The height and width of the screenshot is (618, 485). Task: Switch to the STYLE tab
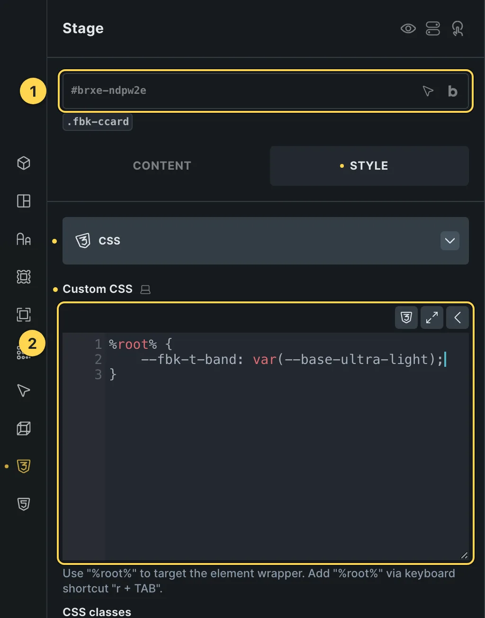coord(369,165)
